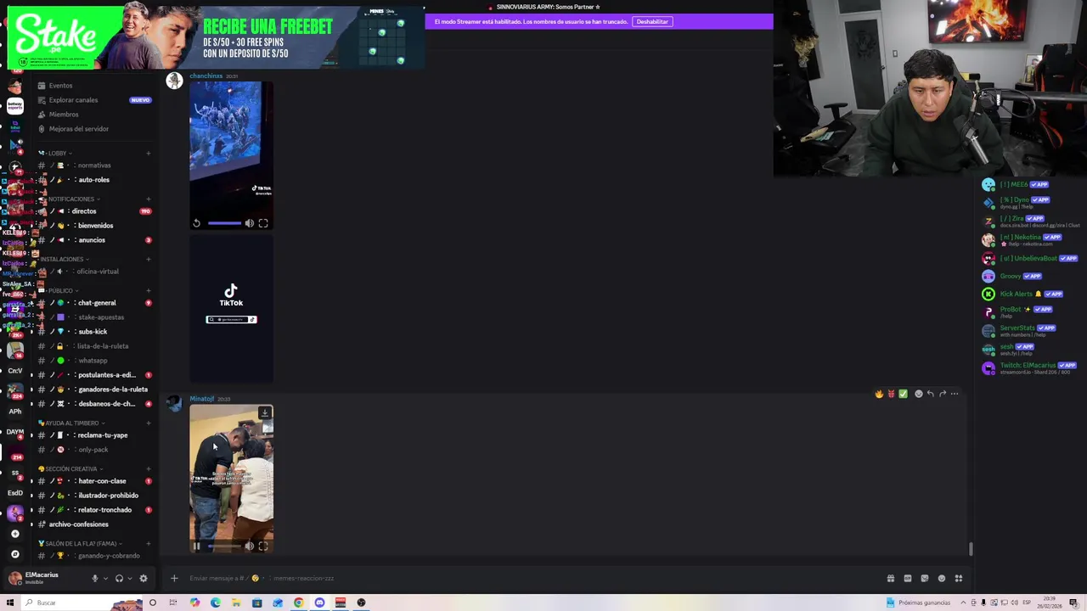Open the betway esports server icon
Screen dimensions: 1087x611
(x=14, y=106)
